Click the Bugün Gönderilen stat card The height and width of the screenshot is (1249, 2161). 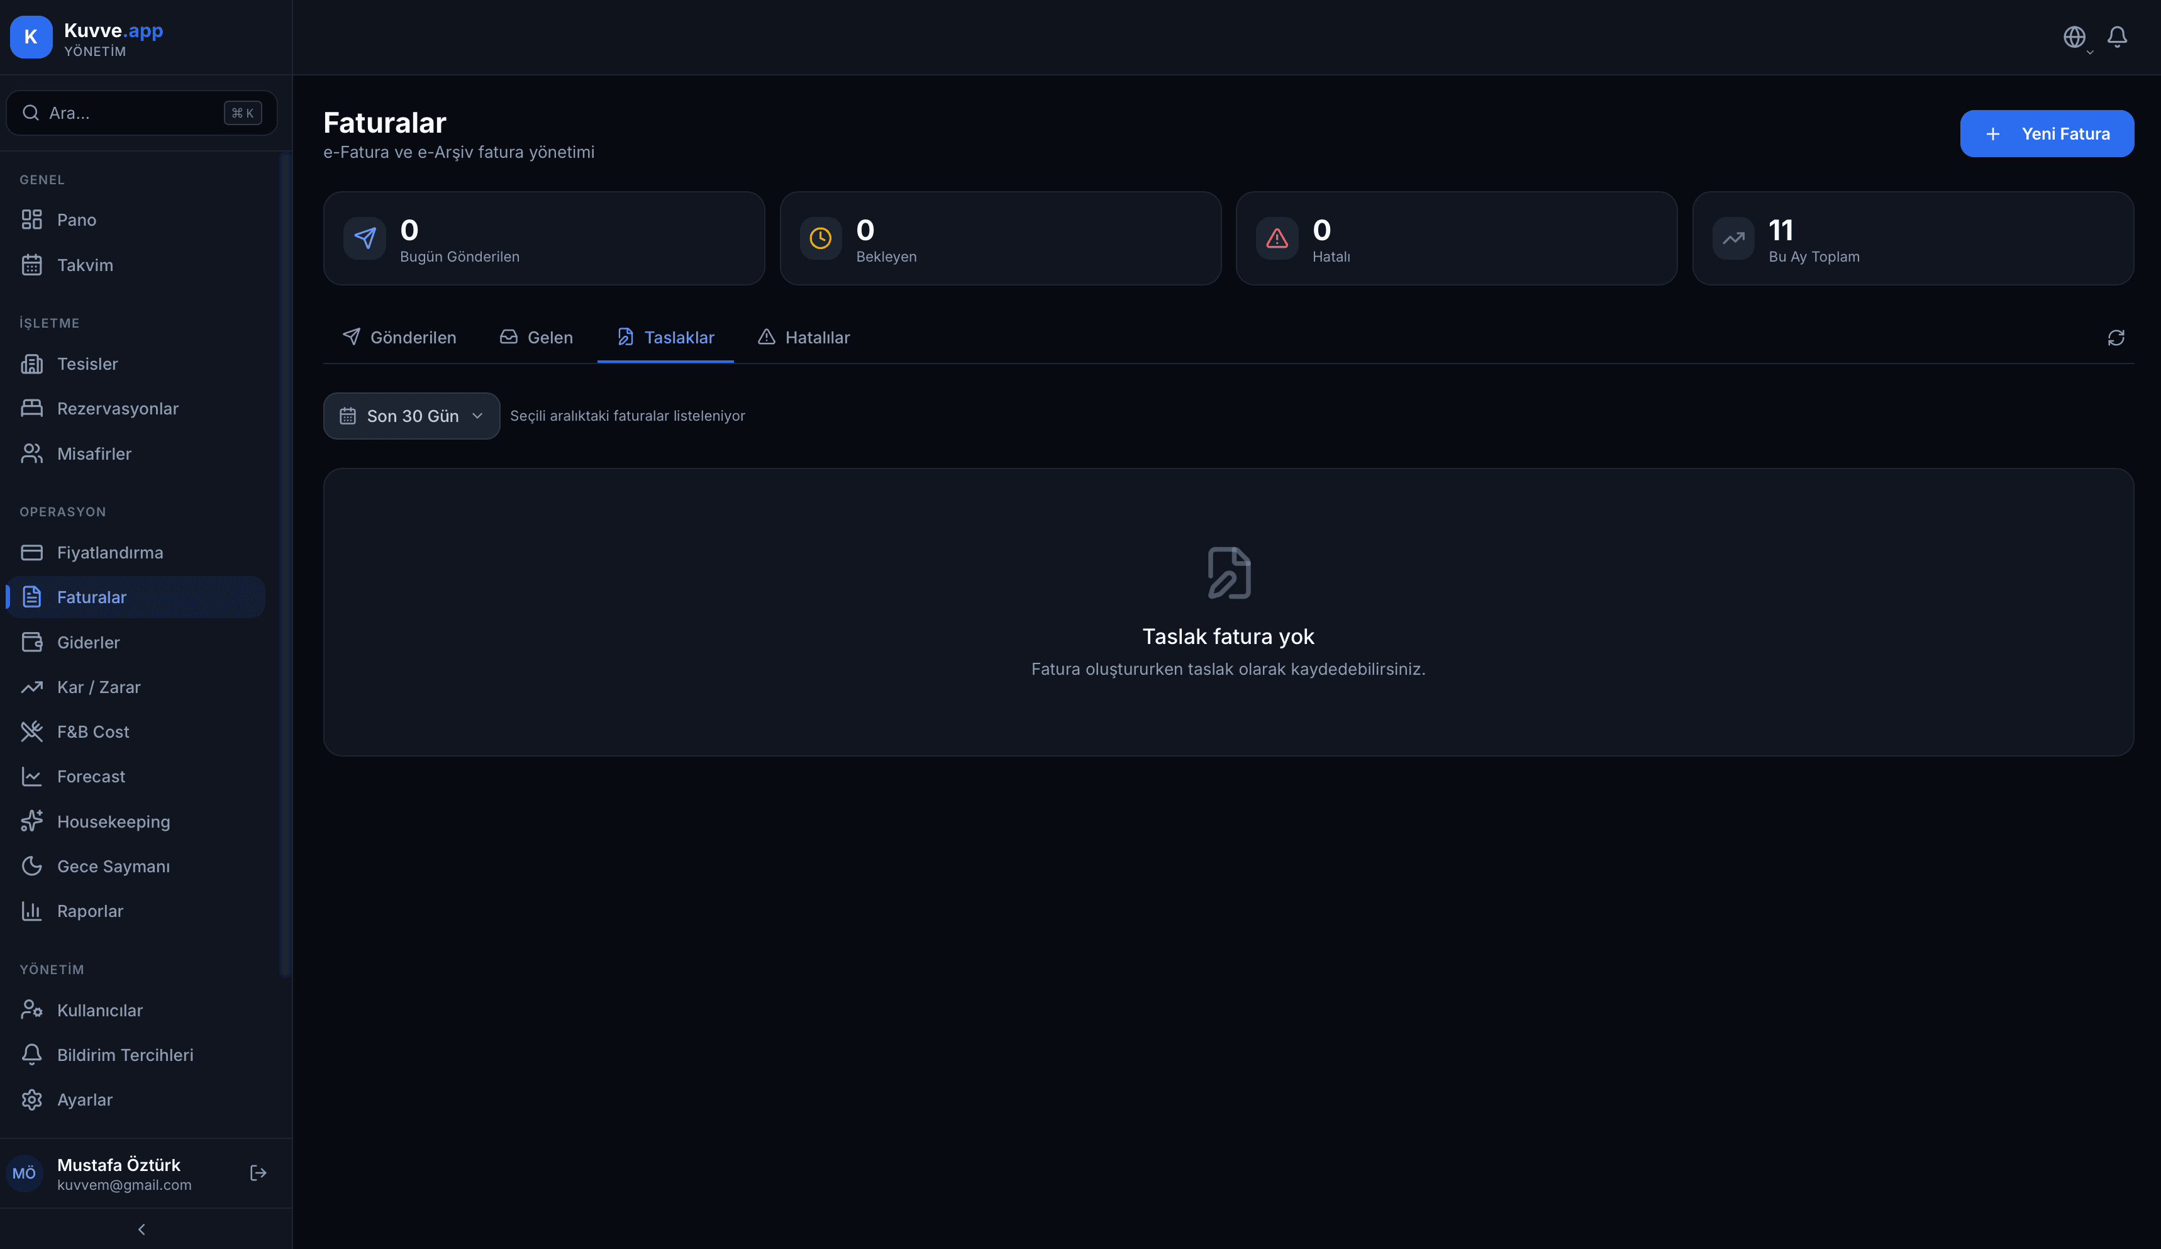click(x=543, y=238)
